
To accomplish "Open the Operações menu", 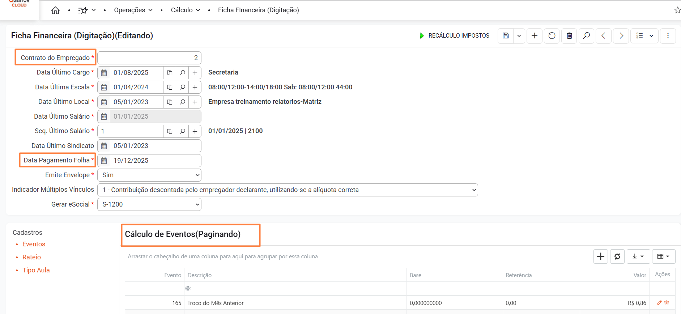I will pyautogui.click(x=133, y=10).
